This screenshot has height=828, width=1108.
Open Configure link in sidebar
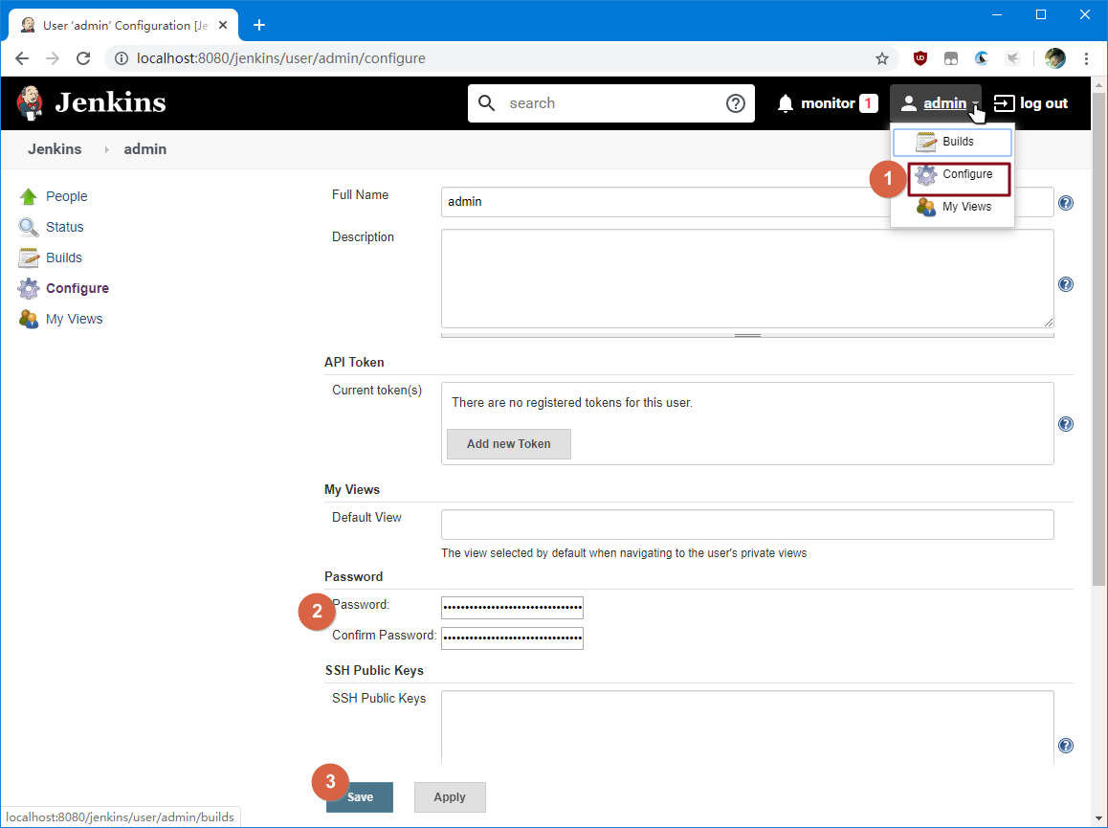coord(77,288)
